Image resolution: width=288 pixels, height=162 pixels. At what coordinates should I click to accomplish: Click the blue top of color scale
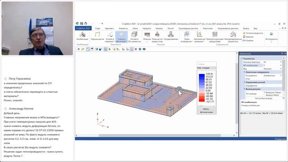coord(202,75)
